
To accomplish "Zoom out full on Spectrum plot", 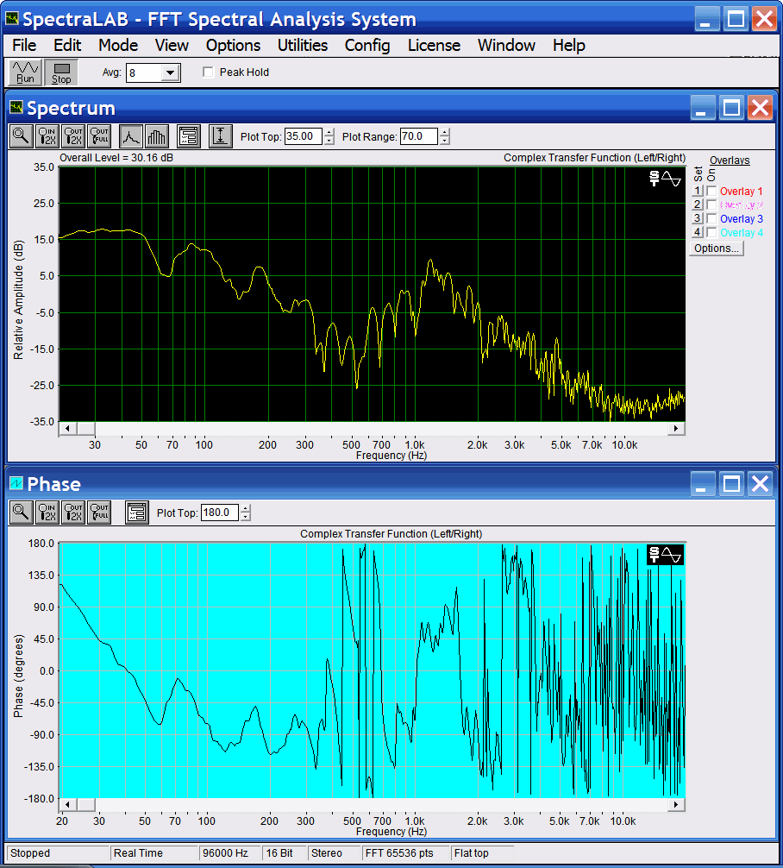I will 99,135.
